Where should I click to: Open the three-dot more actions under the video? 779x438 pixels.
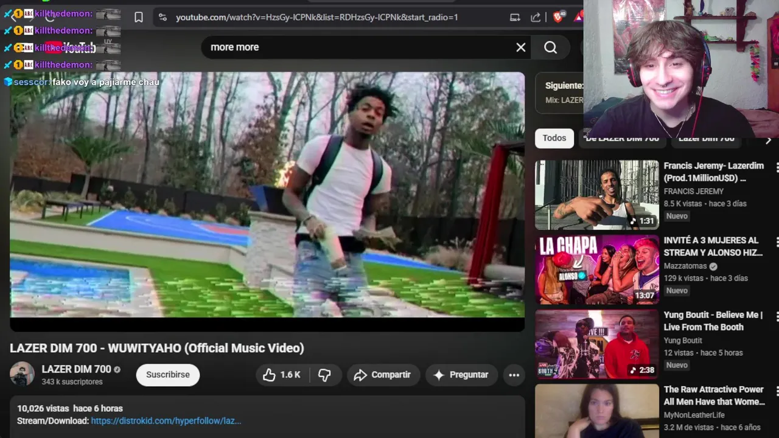514,375
